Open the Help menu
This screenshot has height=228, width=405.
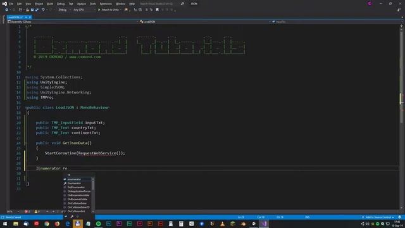coord(132,4)
